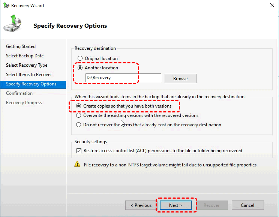This screenshot has height=217, width=279.
Task: Select the Another location radio button
Action: pos(79,68)
